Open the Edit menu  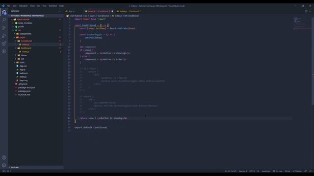(14, 6)
